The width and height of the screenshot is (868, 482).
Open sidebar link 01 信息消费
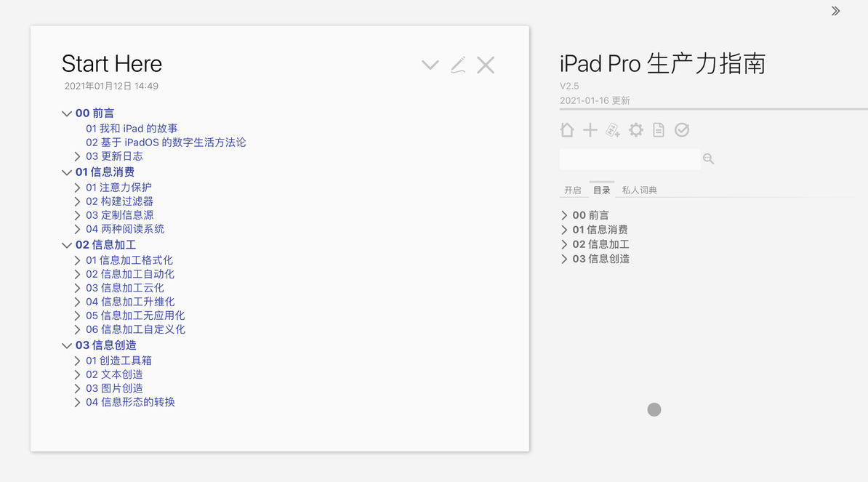[x=600, y=230]
